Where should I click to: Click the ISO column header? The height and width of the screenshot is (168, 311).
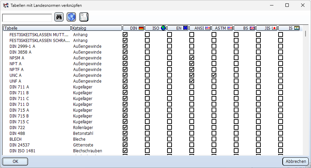click(156, 28)
